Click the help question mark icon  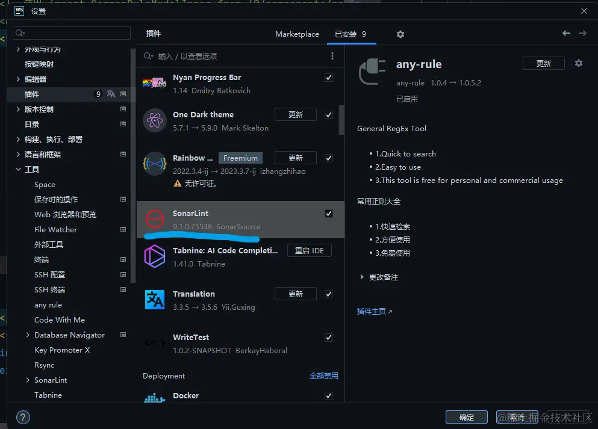(22, 417)
